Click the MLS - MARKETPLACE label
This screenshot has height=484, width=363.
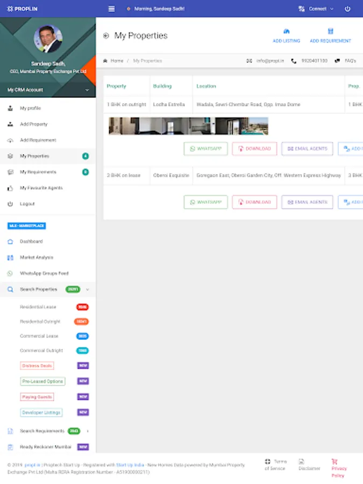[26, 226]
